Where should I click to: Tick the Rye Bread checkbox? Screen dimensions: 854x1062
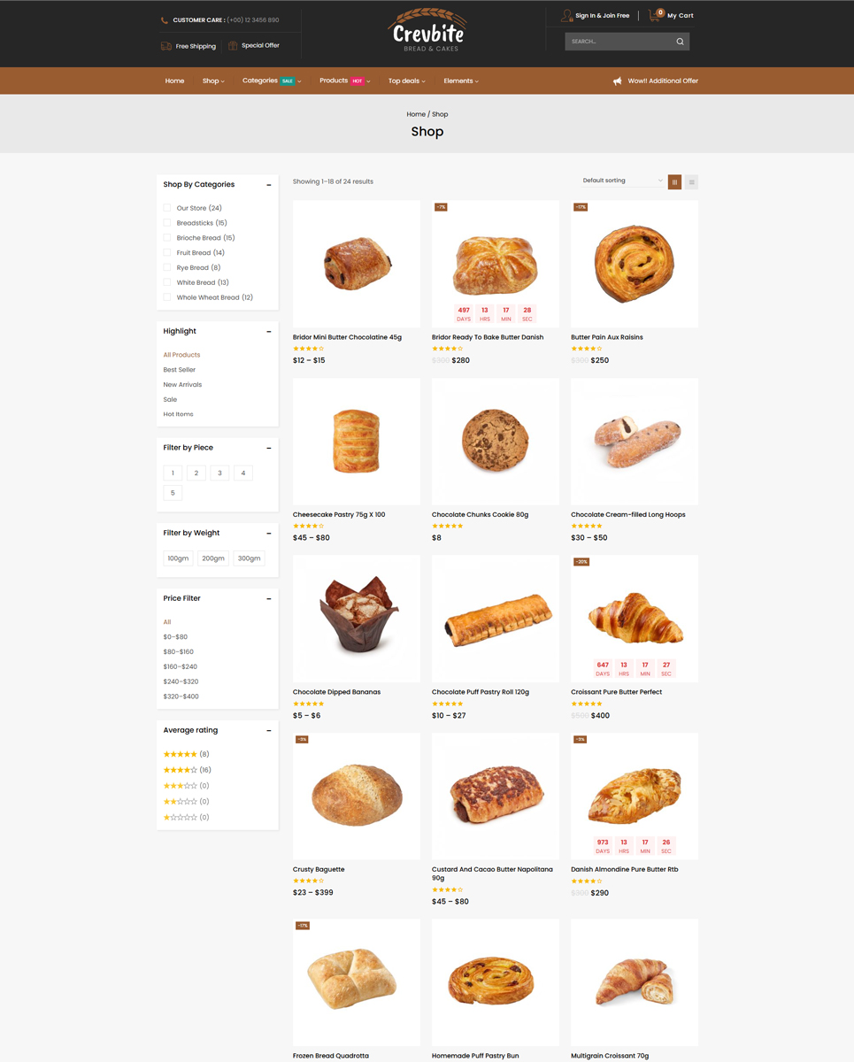coord(166,267)
